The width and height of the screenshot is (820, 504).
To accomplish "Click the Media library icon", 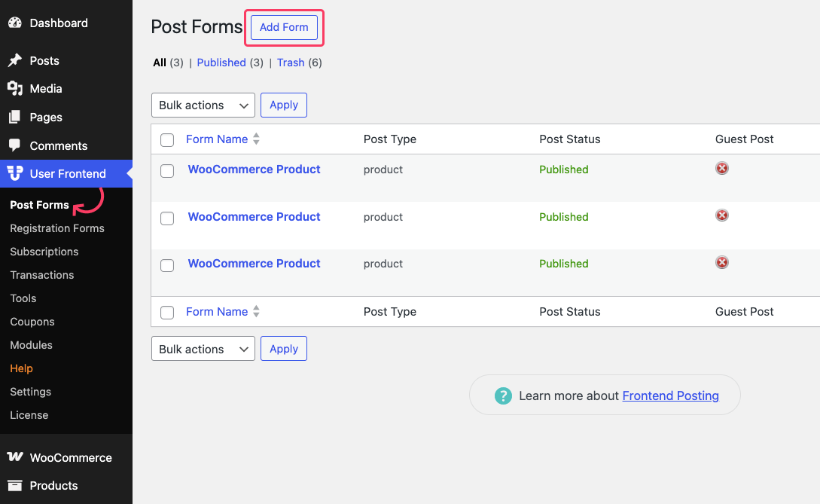I will tap(15, 88).
